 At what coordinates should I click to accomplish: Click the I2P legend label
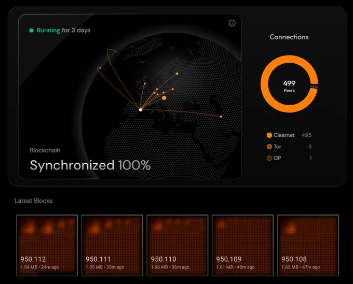click(277, 158)
